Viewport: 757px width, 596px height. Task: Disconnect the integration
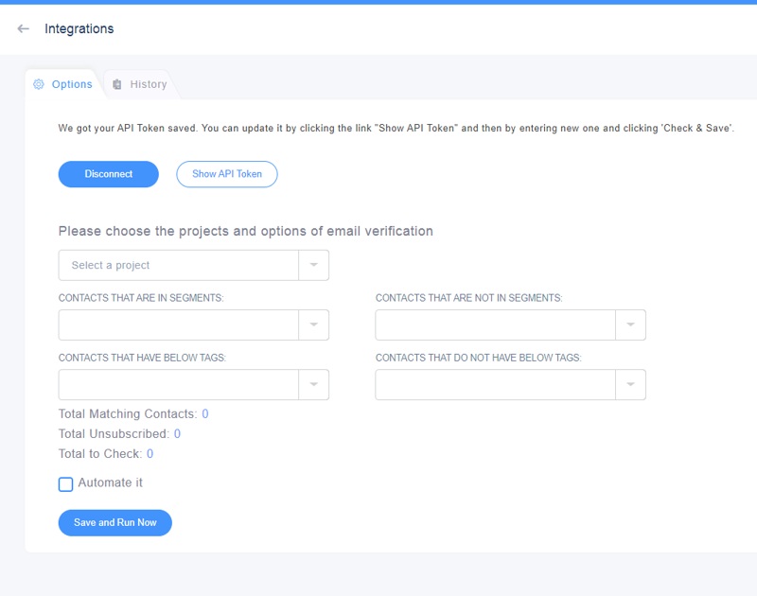tap(109, 174)
